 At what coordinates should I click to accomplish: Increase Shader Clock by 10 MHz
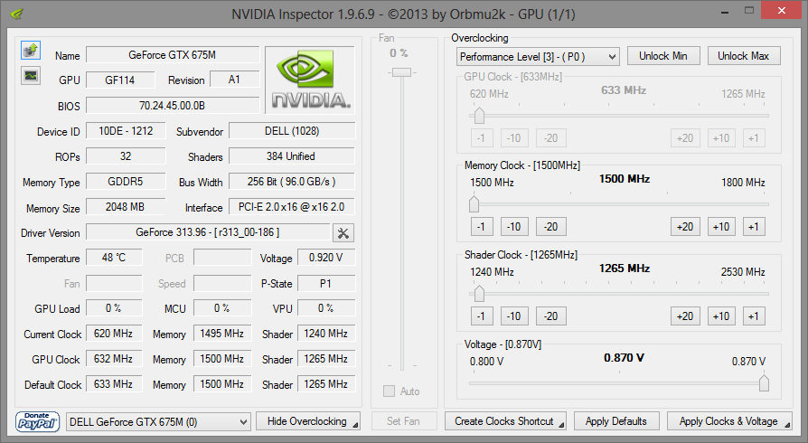coord(721,316)
